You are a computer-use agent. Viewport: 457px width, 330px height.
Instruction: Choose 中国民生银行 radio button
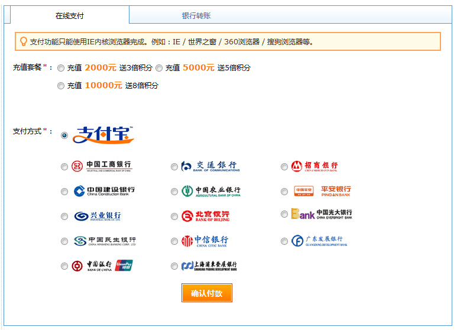pyautogui.click(x=64, y=241)
